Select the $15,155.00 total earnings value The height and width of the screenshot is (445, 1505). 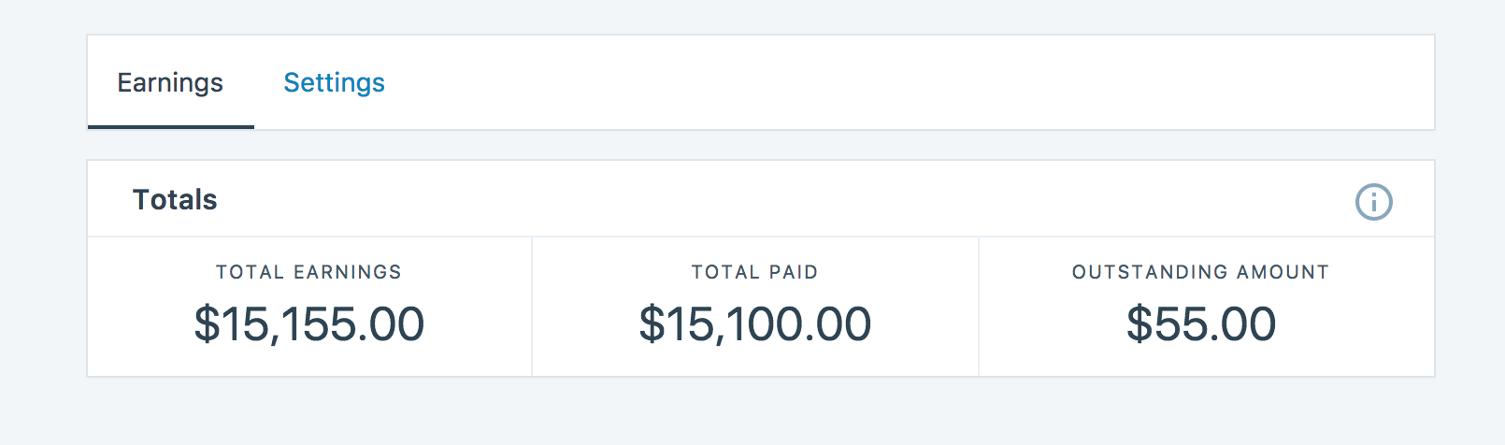(x=308, y=324)
